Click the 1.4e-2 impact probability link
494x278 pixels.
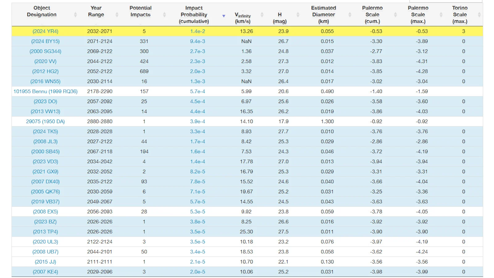click(x=197, y=31)
